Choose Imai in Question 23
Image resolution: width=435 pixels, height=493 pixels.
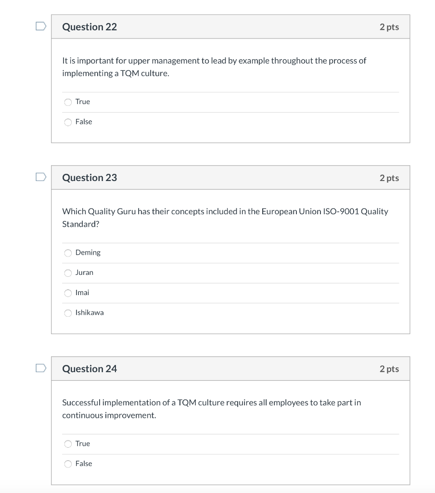(x=68, y=293)
